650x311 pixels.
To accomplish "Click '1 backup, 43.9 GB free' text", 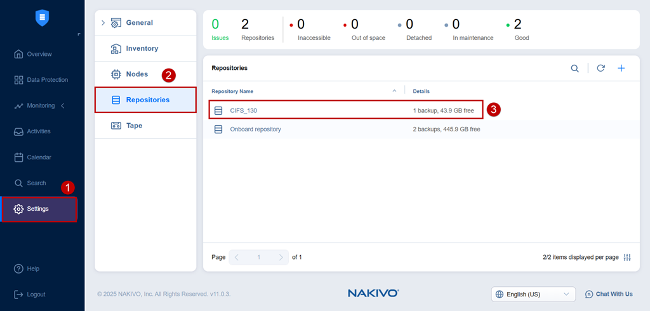I will coord(444,110).
